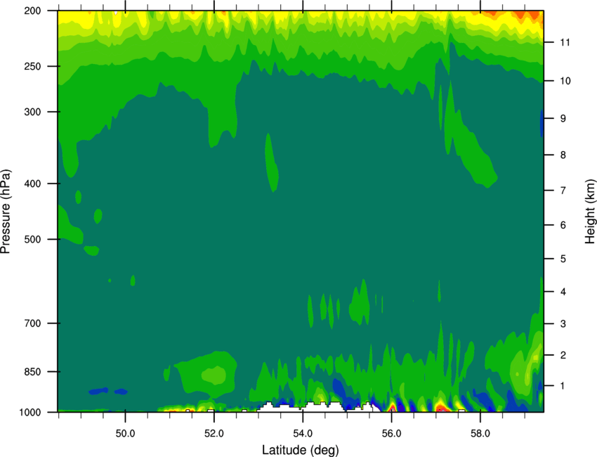Click height tick label 10
597x457 pixels.
pos(565,81)
